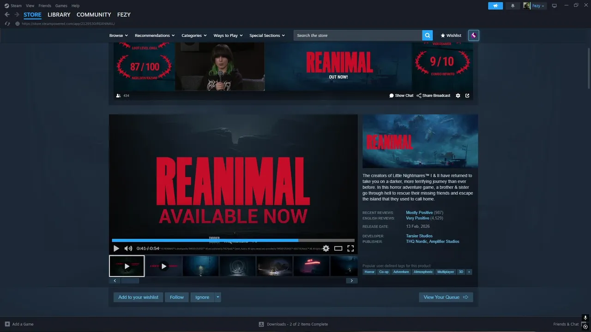Viewport: 591px width, 332px height.
Task: Click Add to your wishlist
Action: pos(138,297)
